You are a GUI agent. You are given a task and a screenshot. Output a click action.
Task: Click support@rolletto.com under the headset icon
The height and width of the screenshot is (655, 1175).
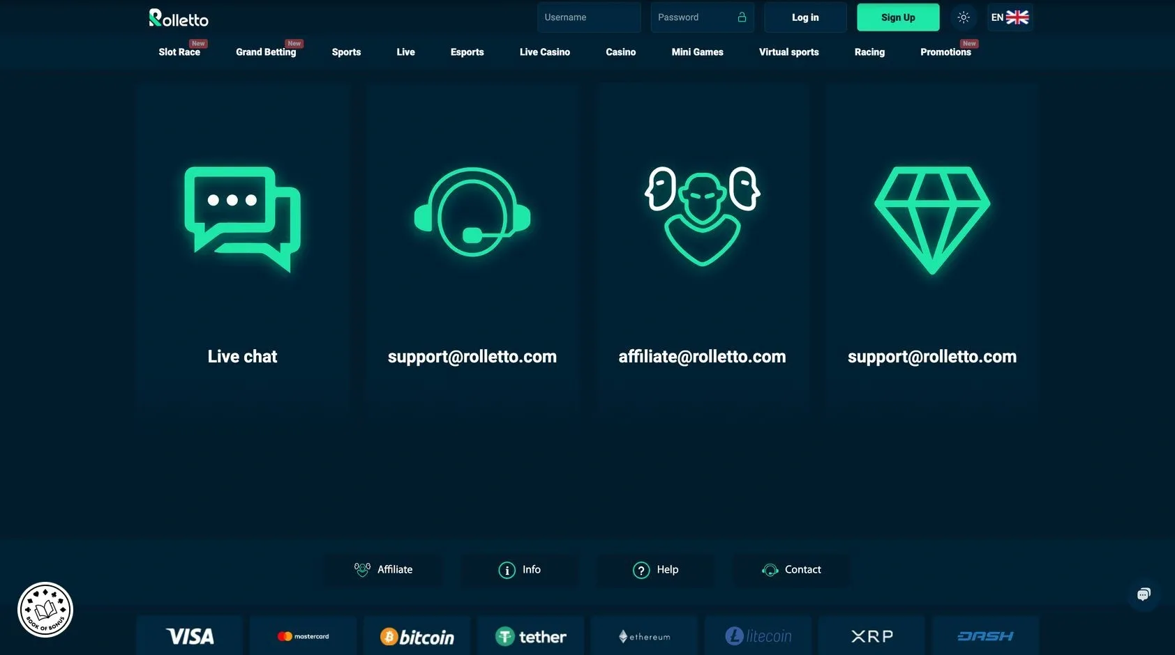coord(472,356)
